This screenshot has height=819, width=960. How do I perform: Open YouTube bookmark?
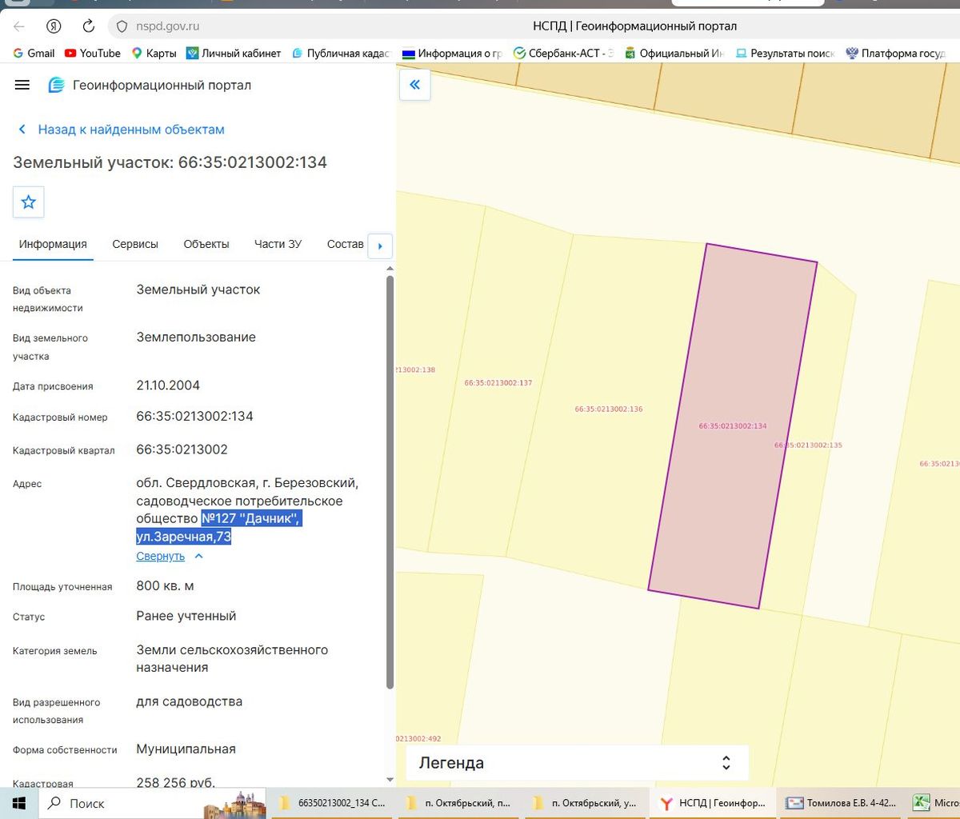pos(92,54)
